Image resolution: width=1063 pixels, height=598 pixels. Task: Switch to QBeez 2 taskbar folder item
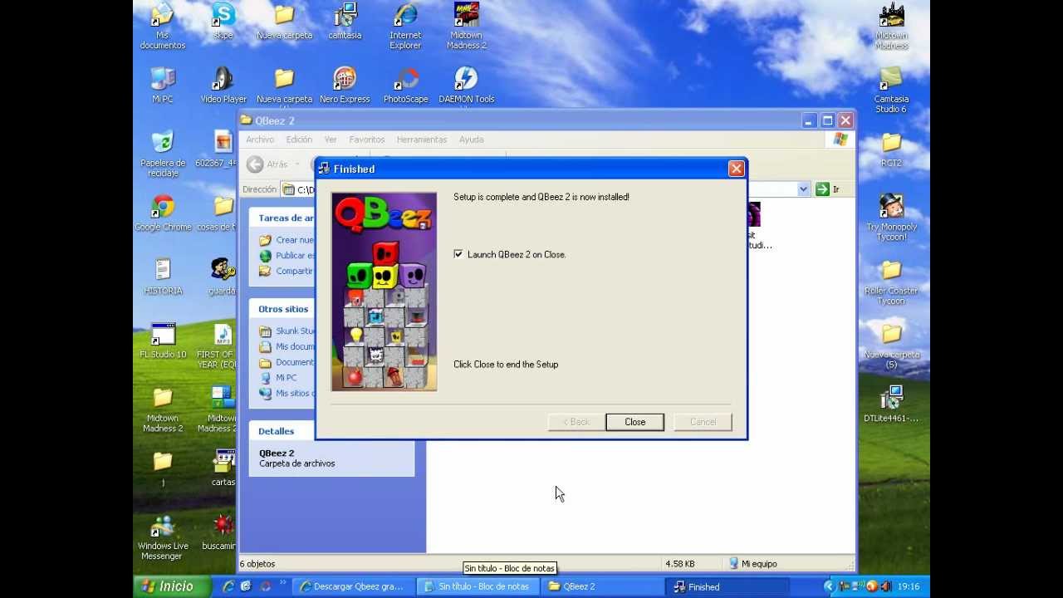(602, 586)
